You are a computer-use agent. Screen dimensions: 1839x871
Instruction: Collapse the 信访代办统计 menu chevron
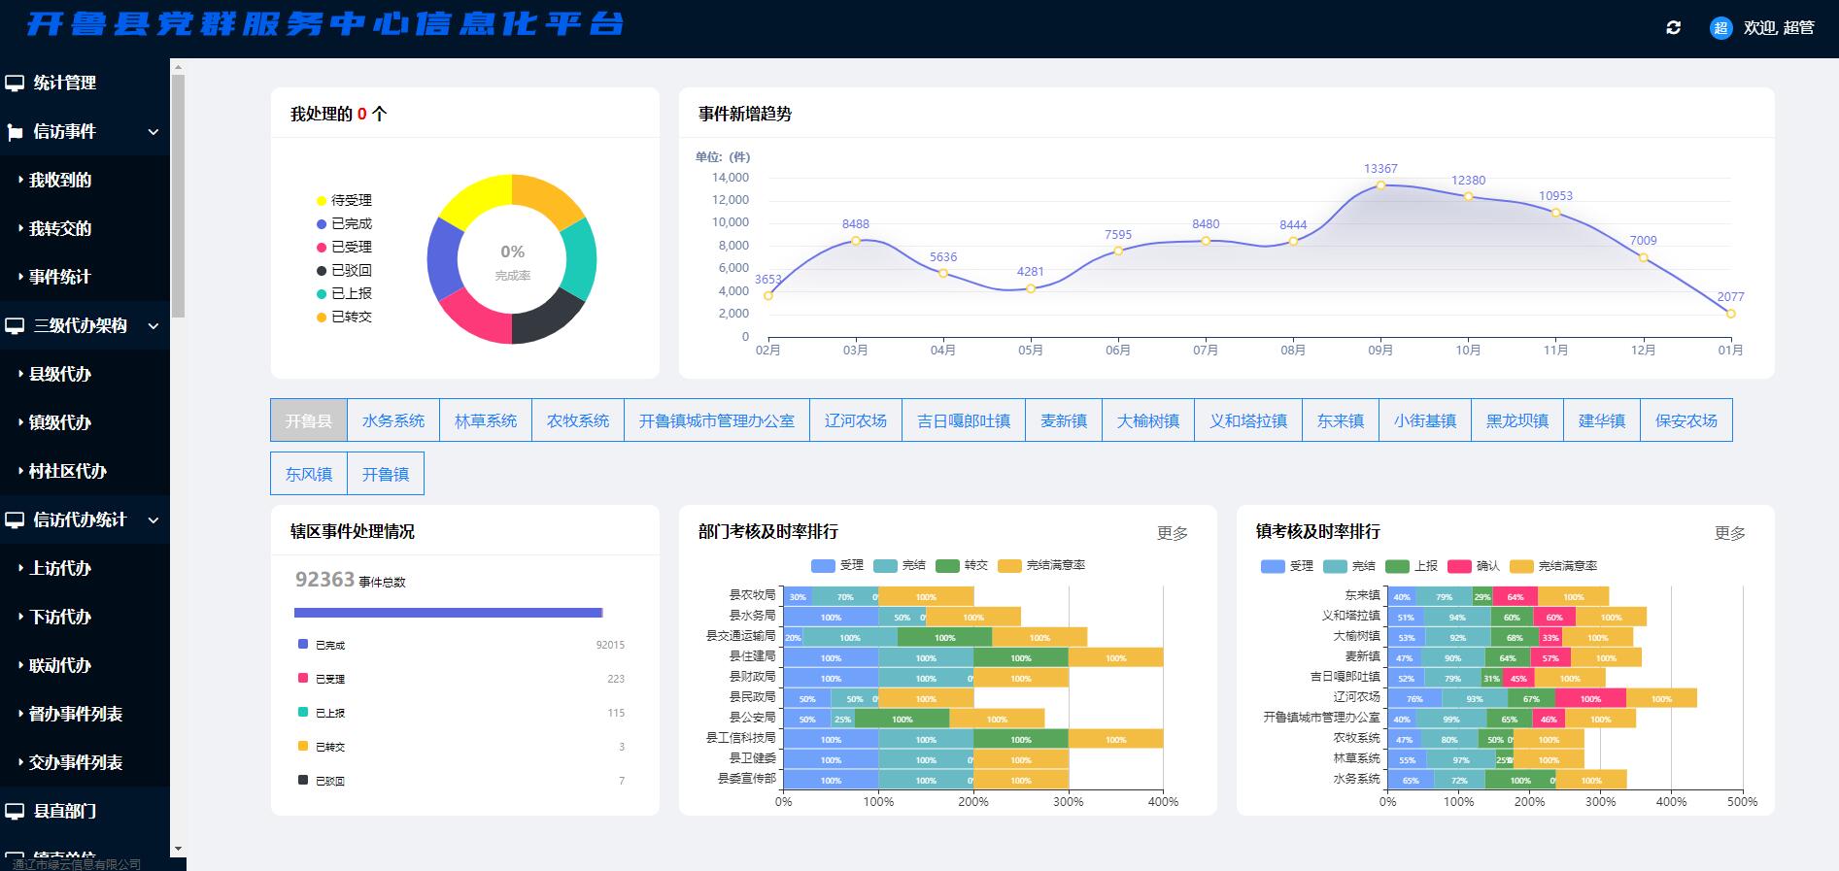[x=153, y=520]
